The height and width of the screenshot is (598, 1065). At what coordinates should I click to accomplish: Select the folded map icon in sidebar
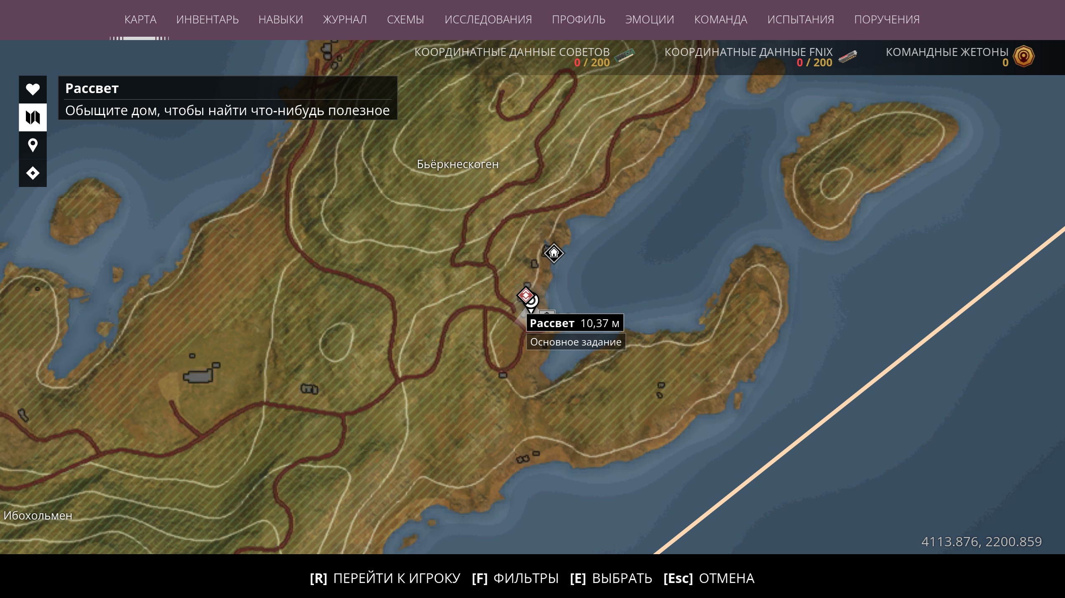[33, 117]
